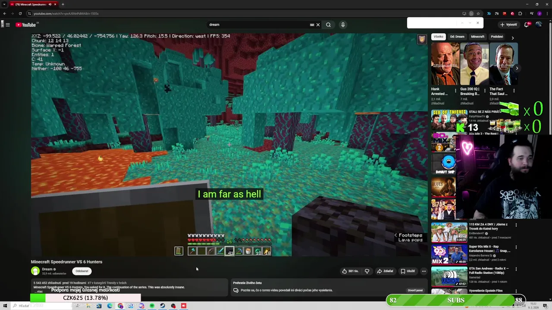
Task: Like the video with thumbs up
Action: [x=350, y=271]
